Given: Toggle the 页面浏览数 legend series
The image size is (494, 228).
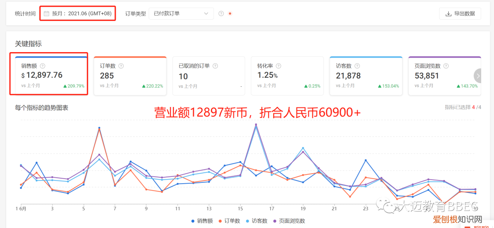Looking at the screenshot, I should click(x=289, y=221).
